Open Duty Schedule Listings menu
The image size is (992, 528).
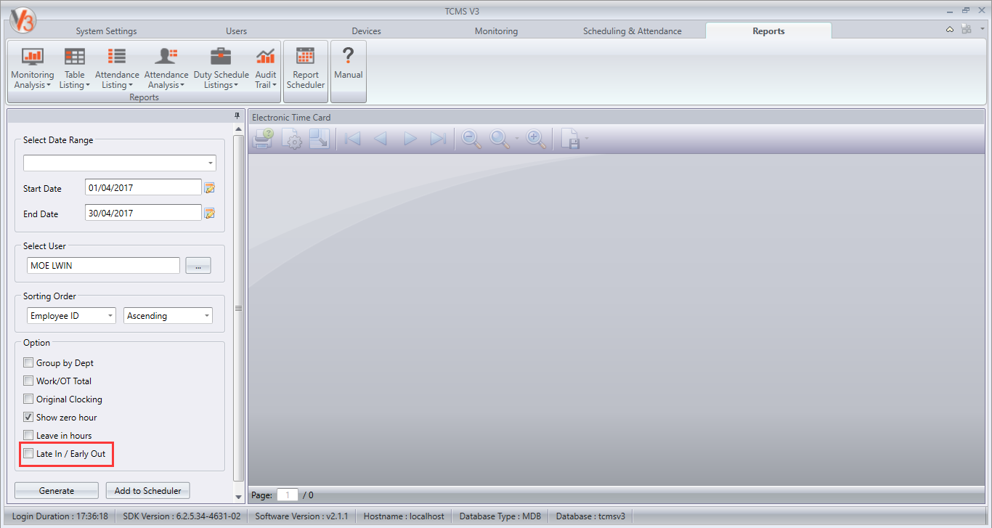pyautogui.click(x=221, y=70)
